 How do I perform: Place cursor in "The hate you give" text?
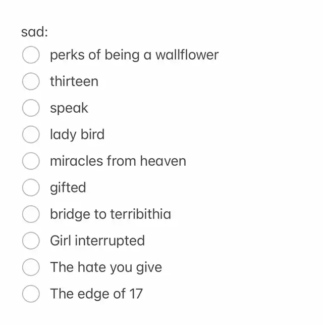[x=105, y=267]
